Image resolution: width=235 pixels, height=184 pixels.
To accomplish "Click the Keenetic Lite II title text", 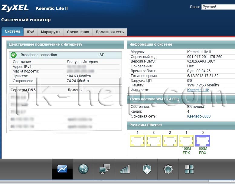I will (52, 8).
